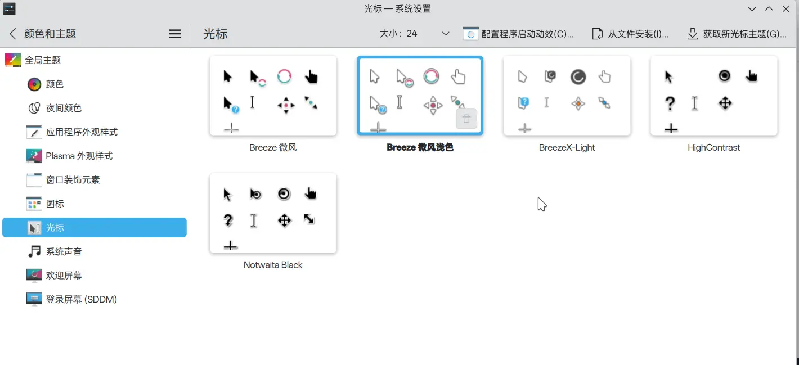This screenshot has width=799, height=365.
Task: Click the 配置程序启动动效 window icon
Action: 470,34
